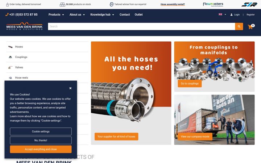The height and width of the screenshot is (163, 261).
Task: Close the cookie popup with X
Action: [70, 88]
